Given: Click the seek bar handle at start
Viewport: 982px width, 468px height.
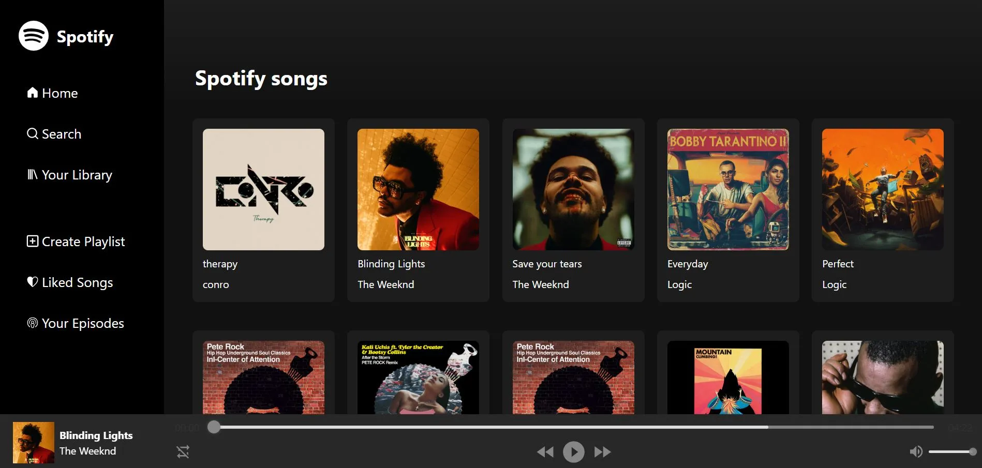Looking at the screenshot, I should 214,427.
